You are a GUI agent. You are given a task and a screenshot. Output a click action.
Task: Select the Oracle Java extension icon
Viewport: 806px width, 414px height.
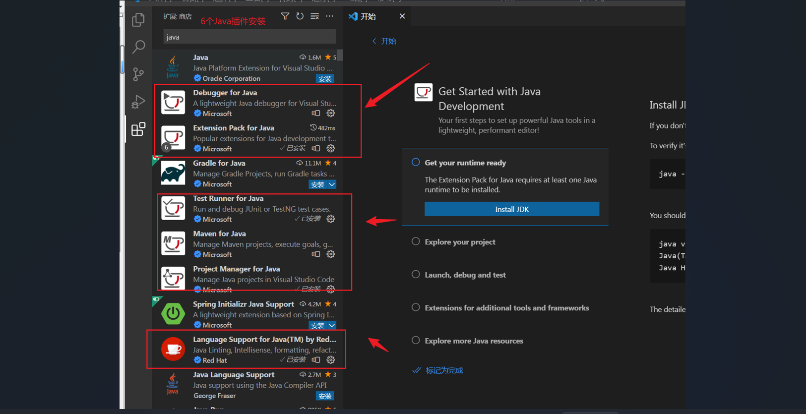coord(173,67)
